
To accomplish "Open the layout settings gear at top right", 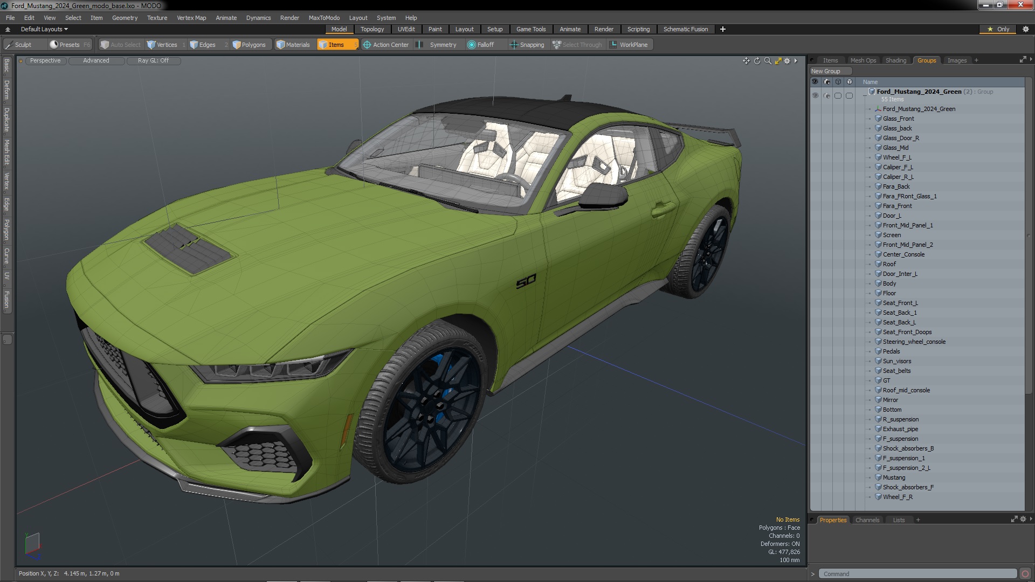I will point(1025,29).
